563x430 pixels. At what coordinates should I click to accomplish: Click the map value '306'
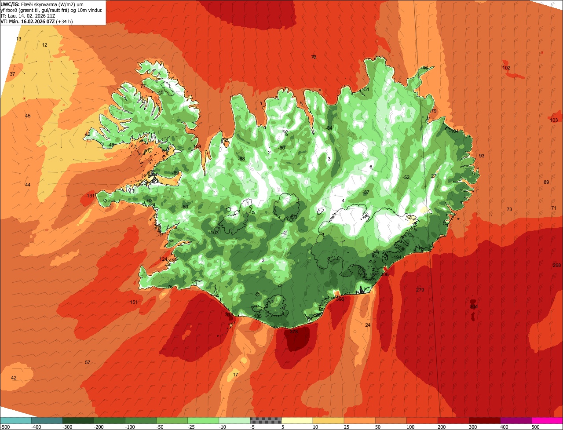pyautogui.click(x=384, y=274)
